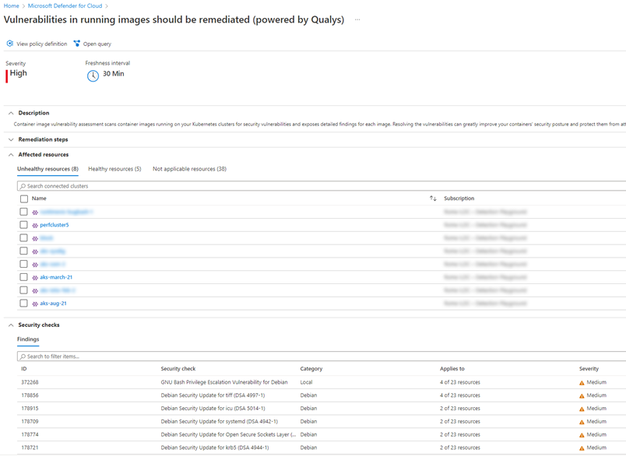Screen dimensions: 626x460
Task: Open Not applicable resources (38) tab
Action: tap(189, 169)
